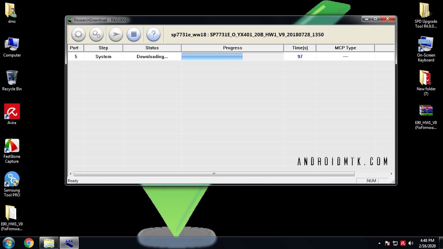
Task: Click the download progress bar for port 5
Action: pos(232,56)
